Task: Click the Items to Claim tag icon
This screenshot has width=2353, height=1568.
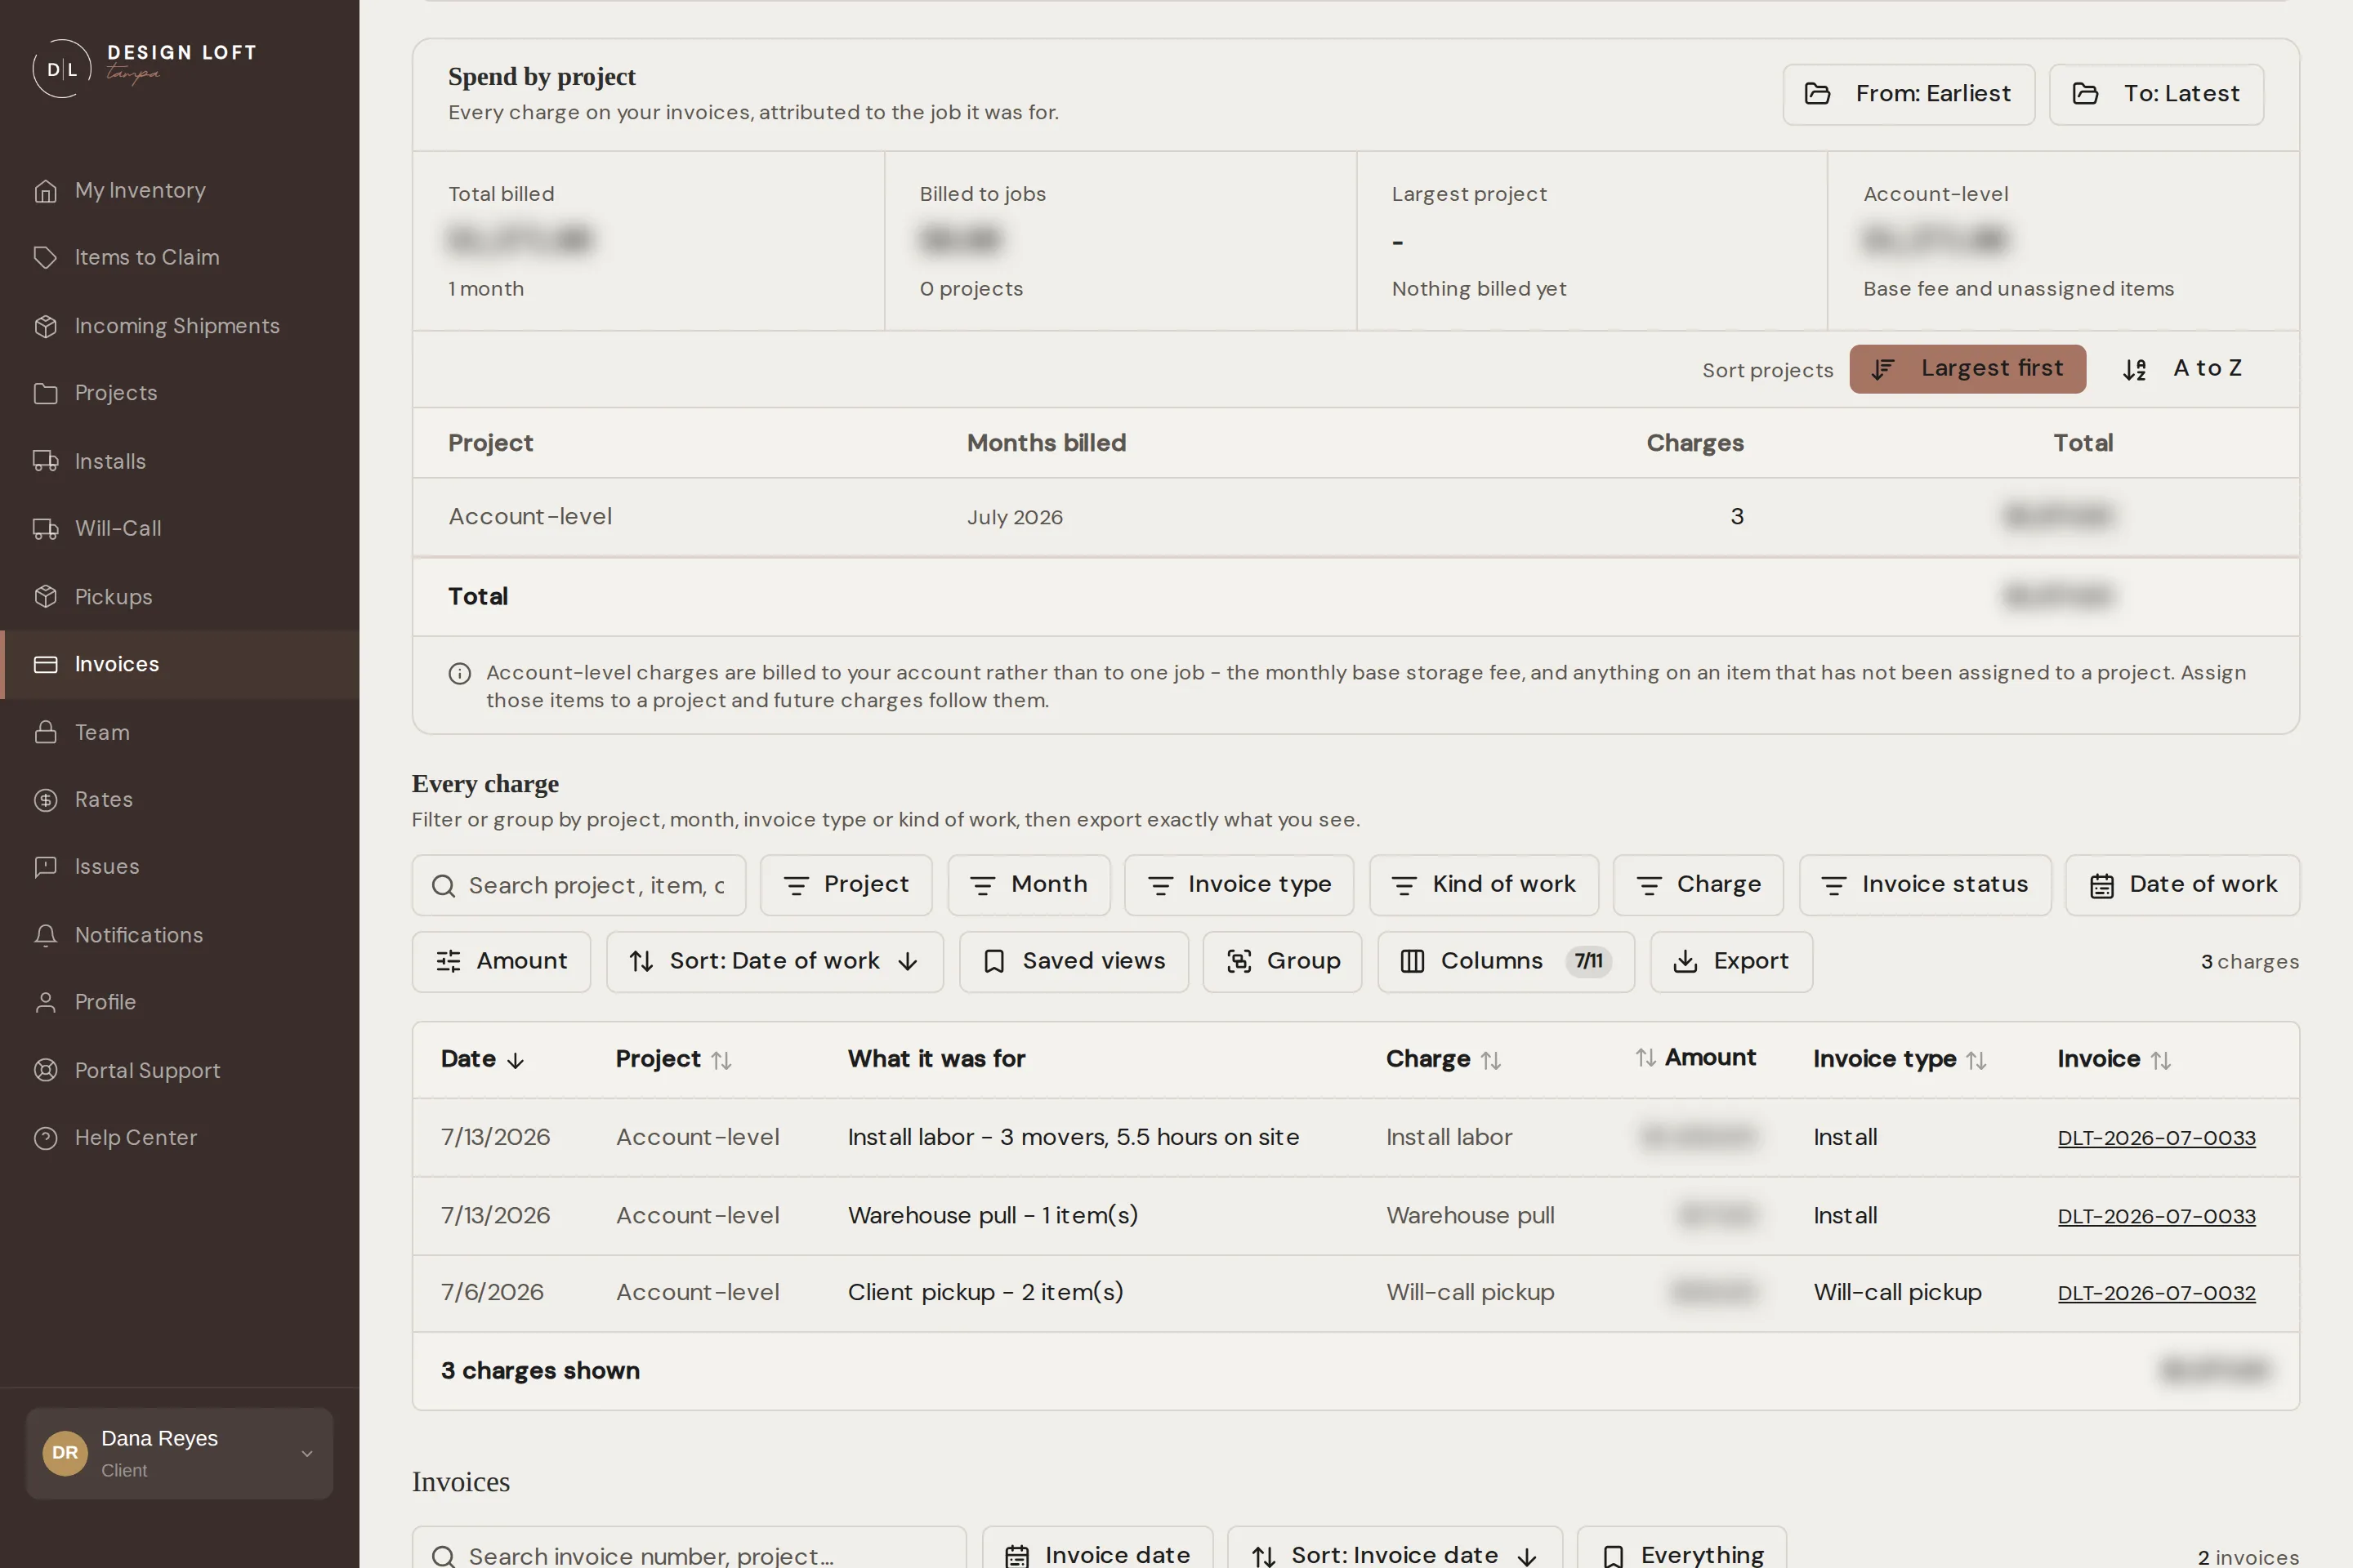Action: point(45,257)
